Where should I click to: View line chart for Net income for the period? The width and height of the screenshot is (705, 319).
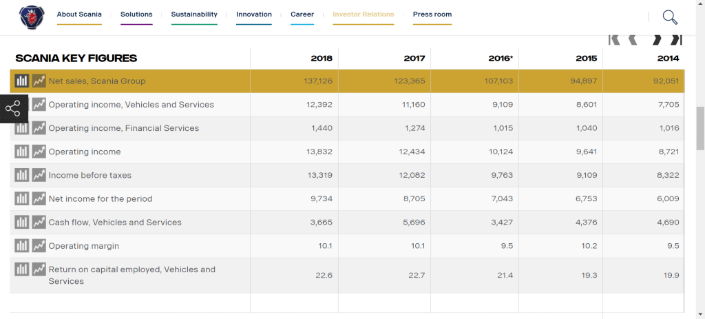pyautogui.click(x=39, y=198)
